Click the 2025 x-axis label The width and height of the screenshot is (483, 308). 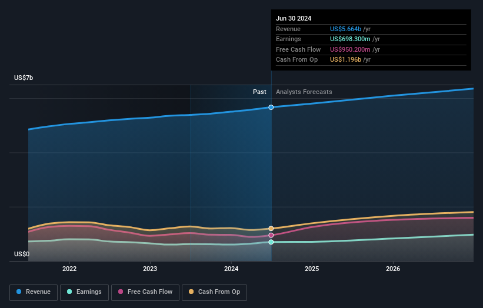click(312, 269)
